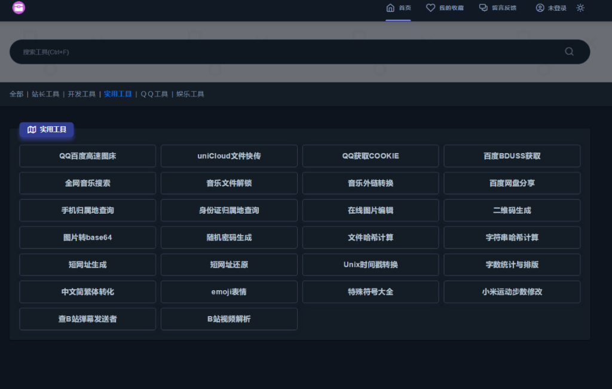612x389 pixels.
Task: Open 手机归属地查询 tool
Action: 87,210
